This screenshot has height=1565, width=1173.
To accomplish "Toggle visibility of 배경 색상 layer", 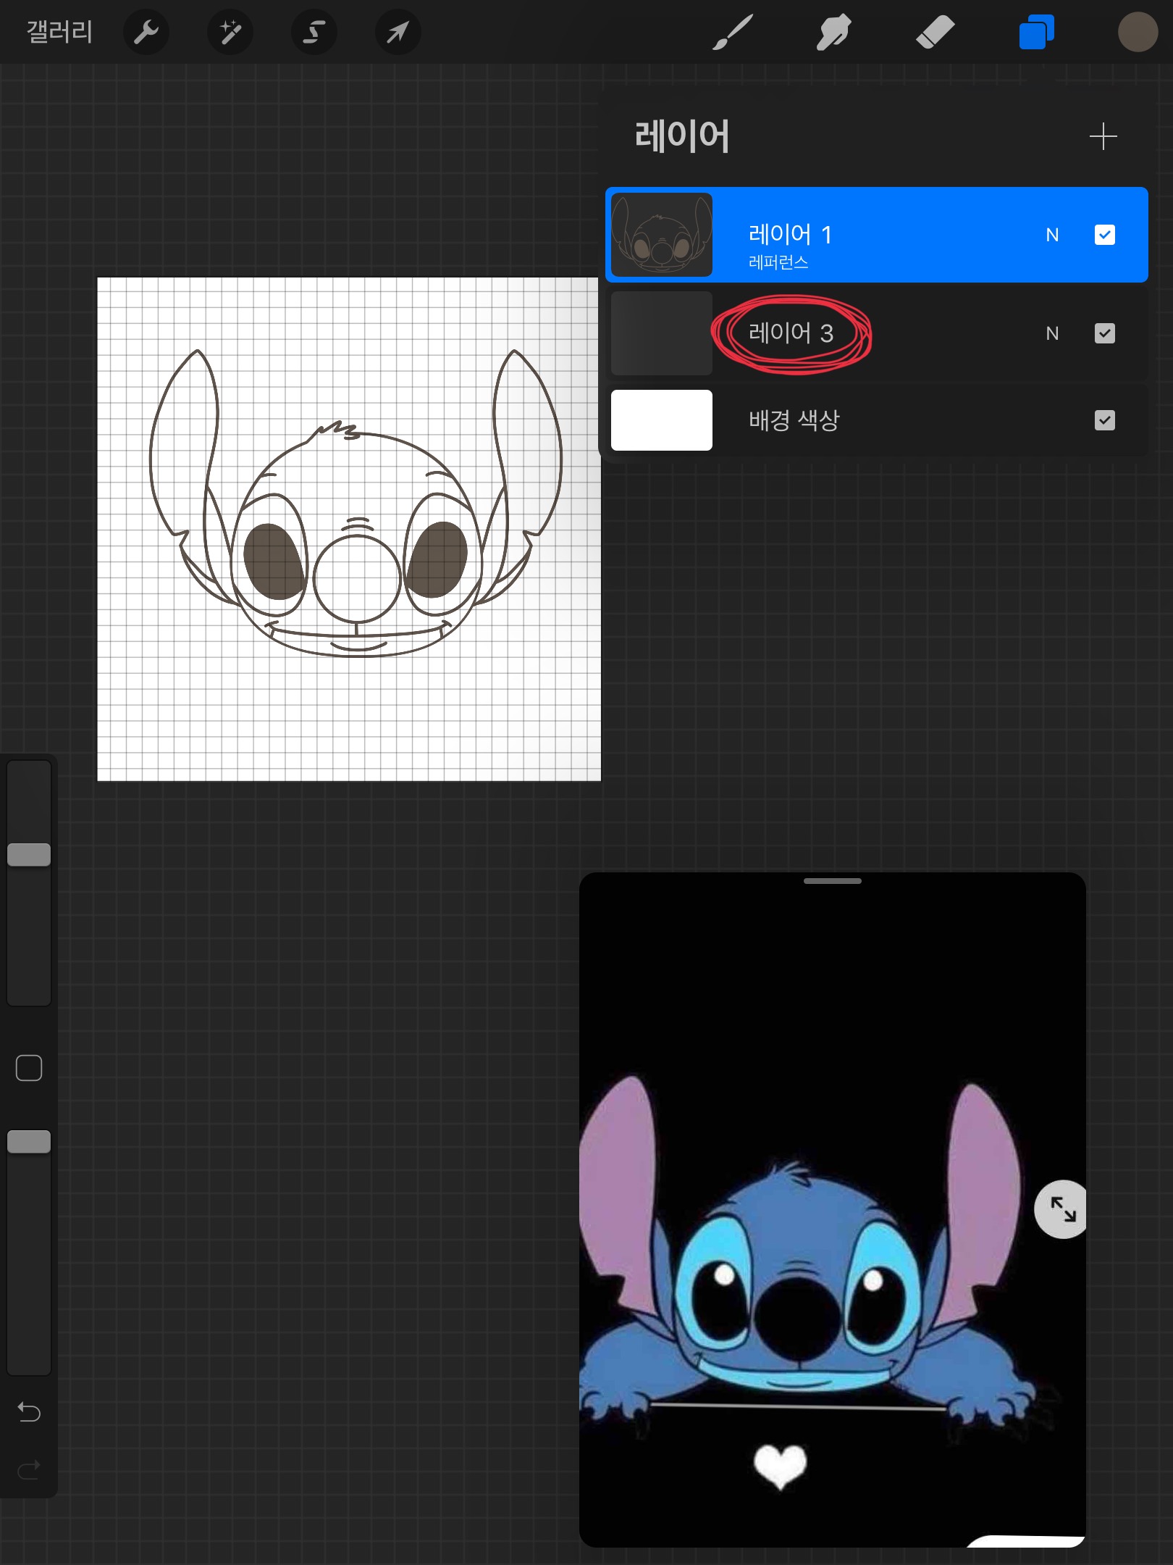I will click(x=1104, y=420).
